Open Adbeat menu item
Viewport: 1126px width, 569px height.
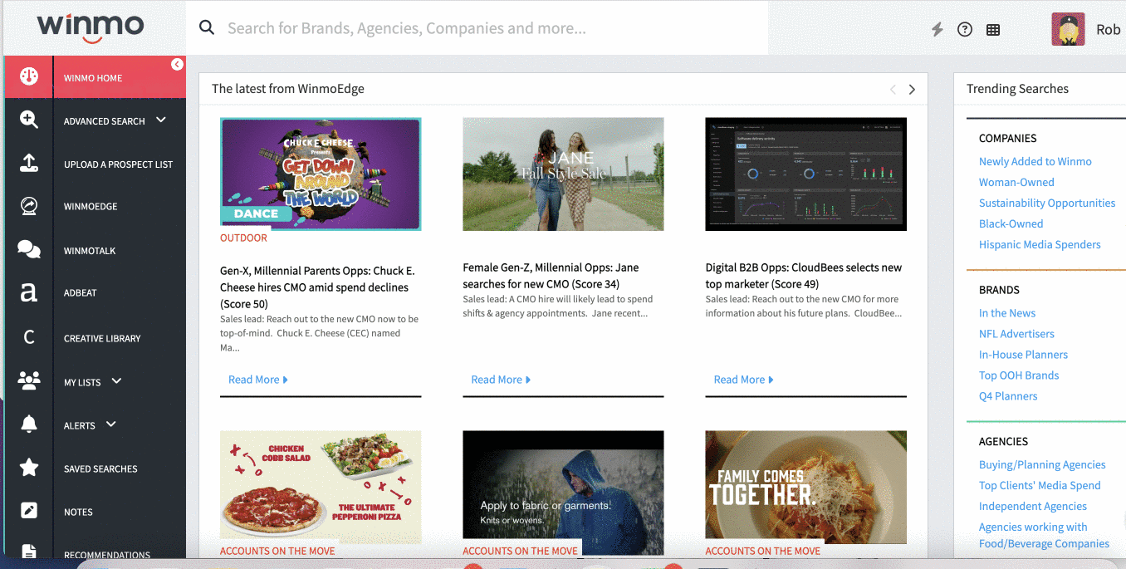(x=81, y=293)
